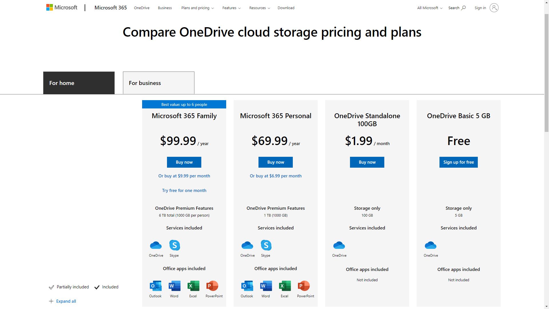Buy the OneDrive Standalone 100GB plan
The height and width of the screenshot is (309, 549).
coord(367,162)
